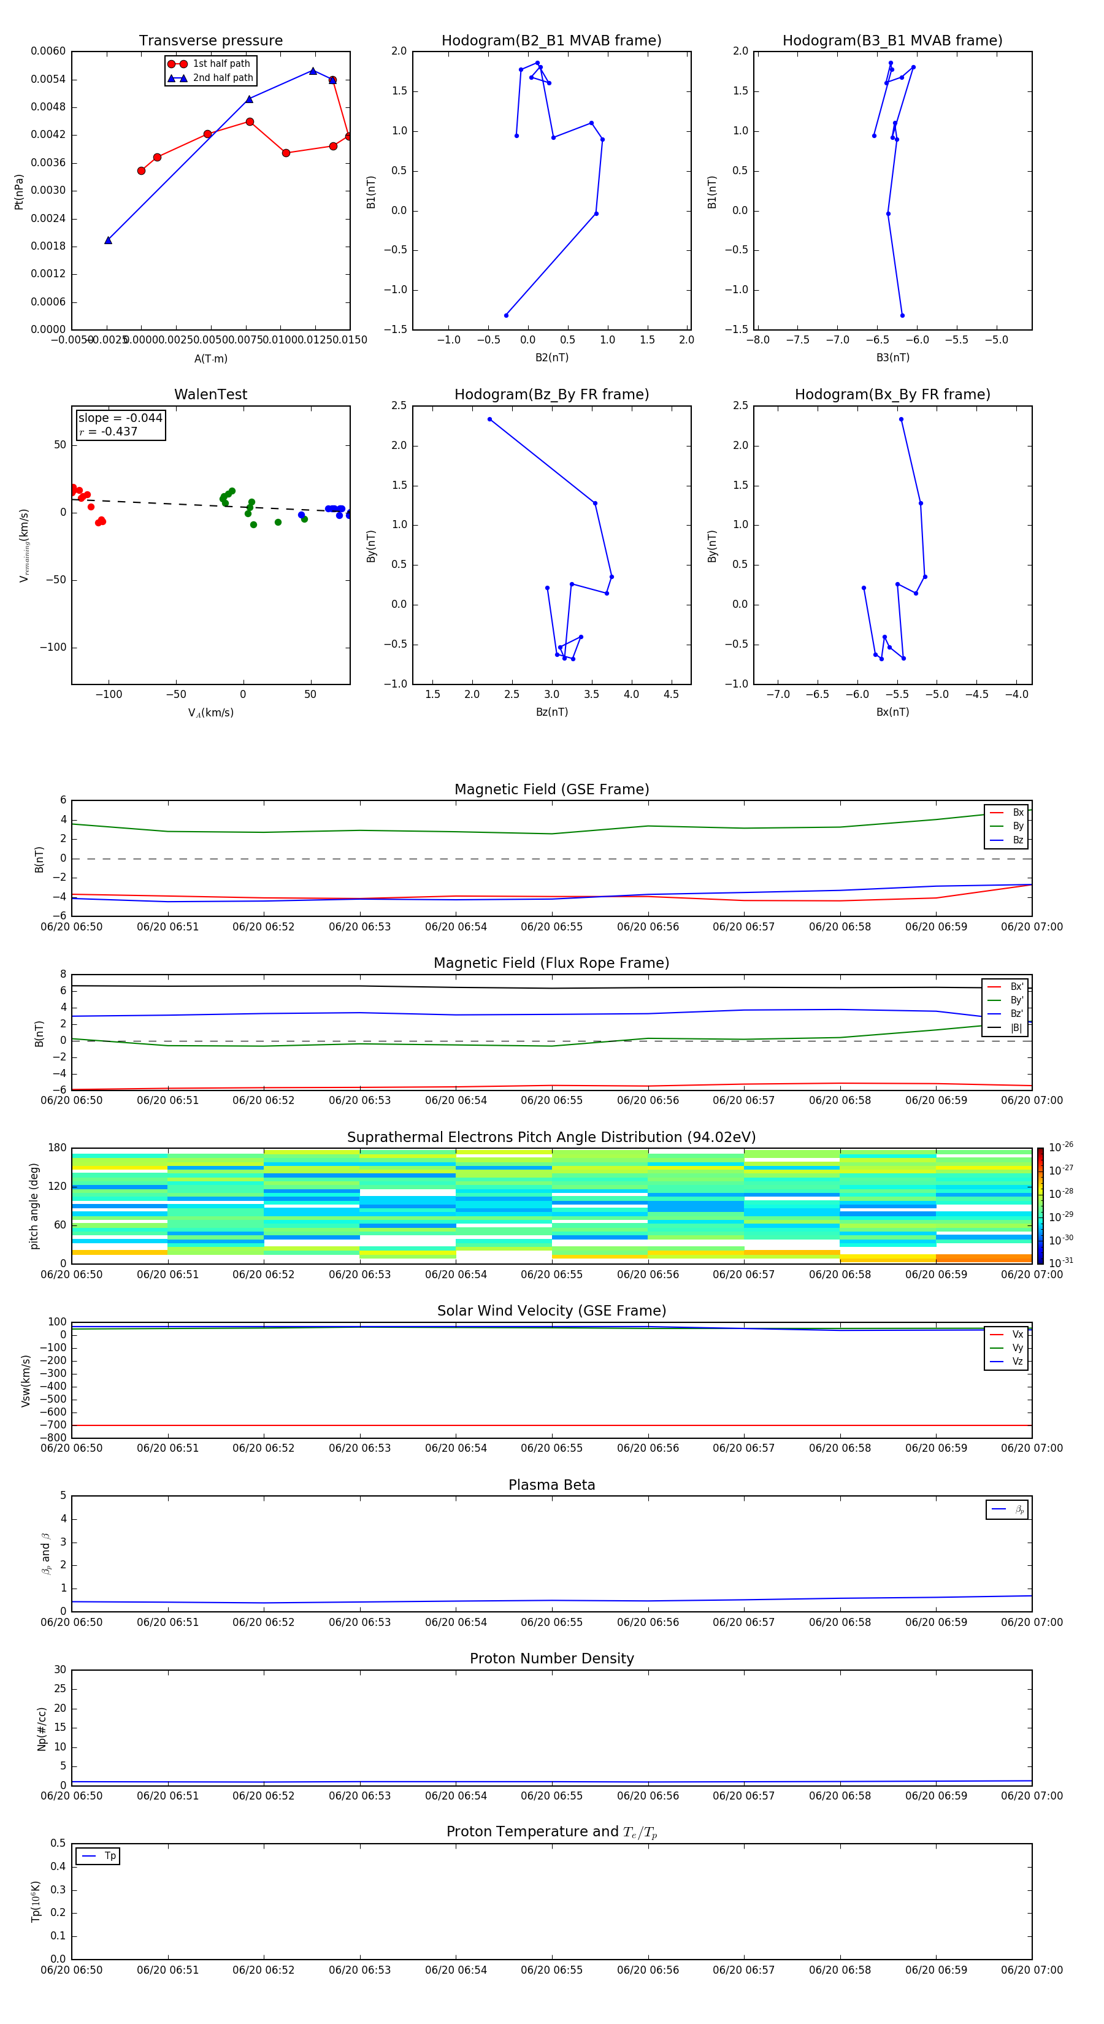Screen dimensions: 1104x2024
Task: Click the "Proton Number Density" title
Action: click(x=551, y=1658)
